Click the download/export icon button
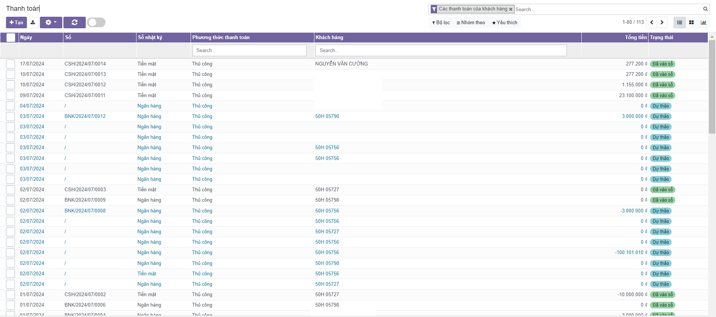 (x=33, y=22)
